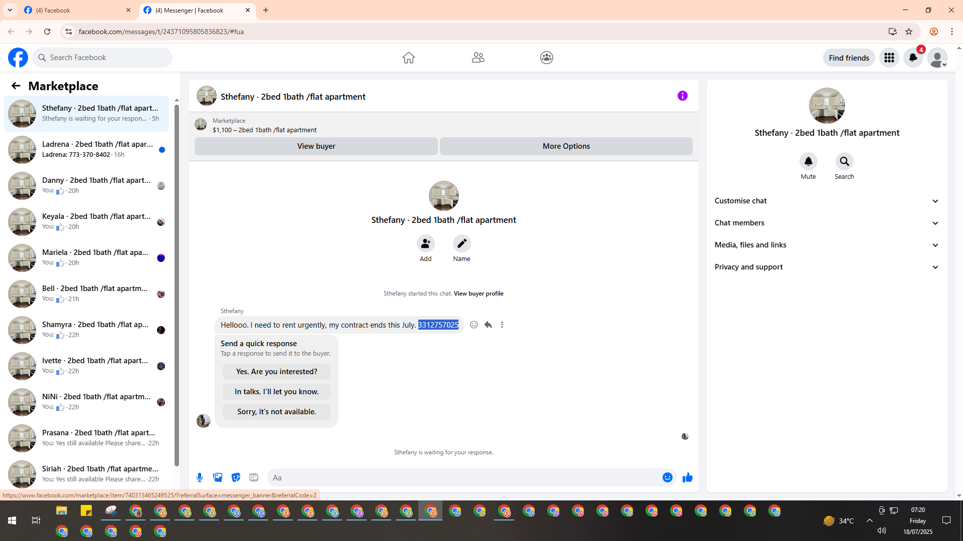Send quick response "Yes. Are you interested?"

[x=276, y=372]
